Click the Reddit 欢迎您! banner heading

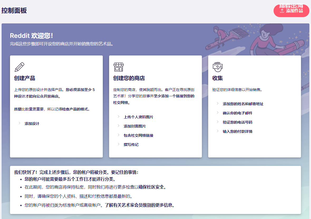point(32,35)
